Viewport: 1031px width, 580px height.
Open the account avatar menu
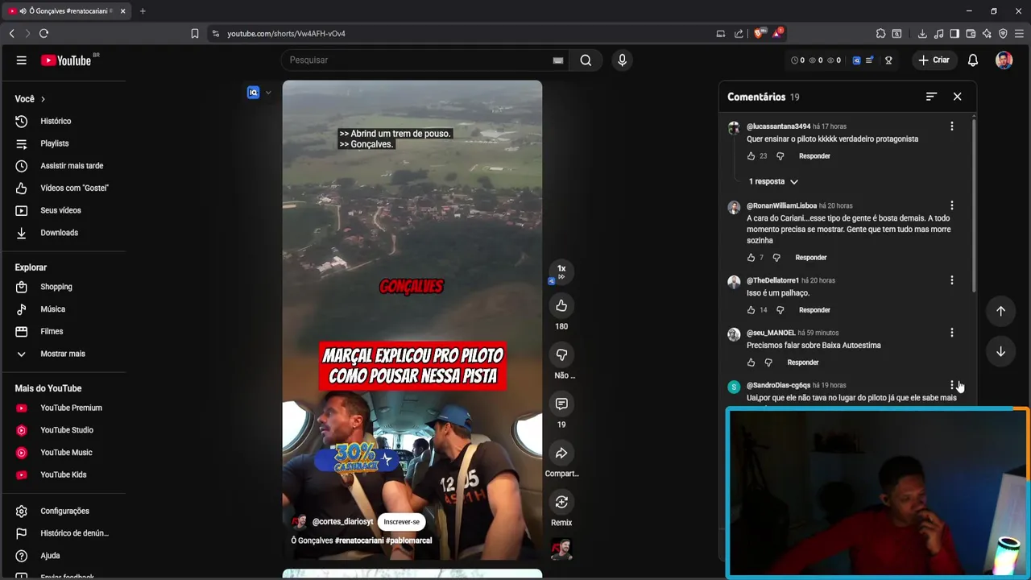pos(1004,60)
